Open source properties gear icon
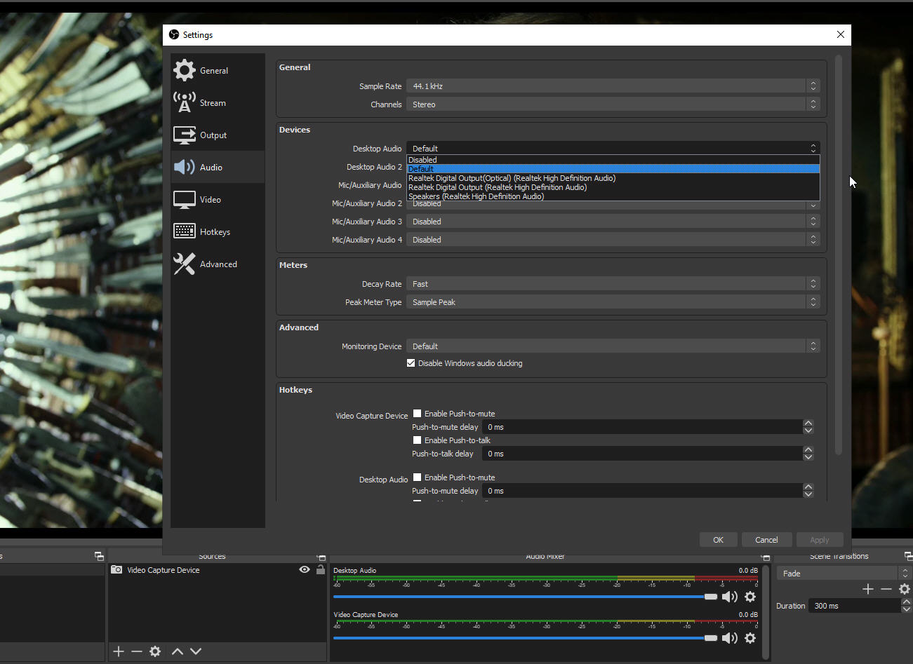The image size is (913, 664). point(155,651)
